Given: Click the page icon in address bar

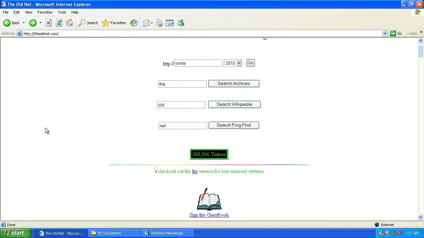Looking at the screenshot, I should click(x=20, y=33).
